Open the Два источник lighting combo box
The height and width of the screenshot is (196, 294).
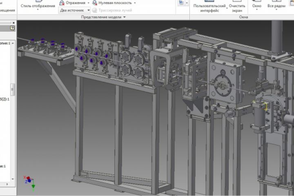(x=74, y=10)
